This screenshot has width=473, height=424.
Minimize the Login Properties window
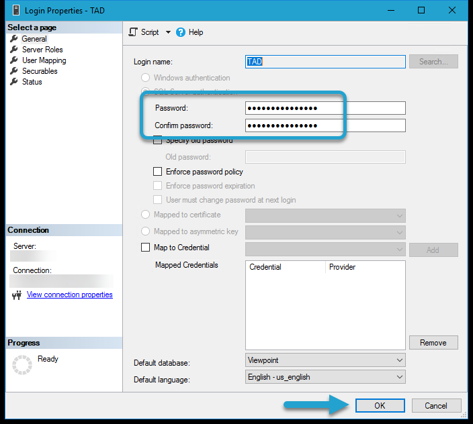coord(391,10)
